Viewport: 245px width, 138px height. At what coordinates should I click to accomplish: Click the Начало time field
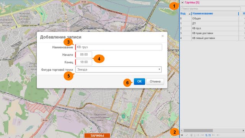click(84, 54)
